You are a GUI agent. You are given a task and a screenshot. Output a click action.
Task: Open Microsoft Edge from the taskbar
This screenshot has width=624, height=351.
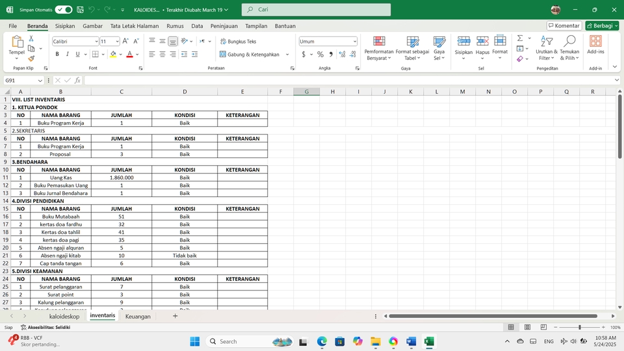pos(322,341)
